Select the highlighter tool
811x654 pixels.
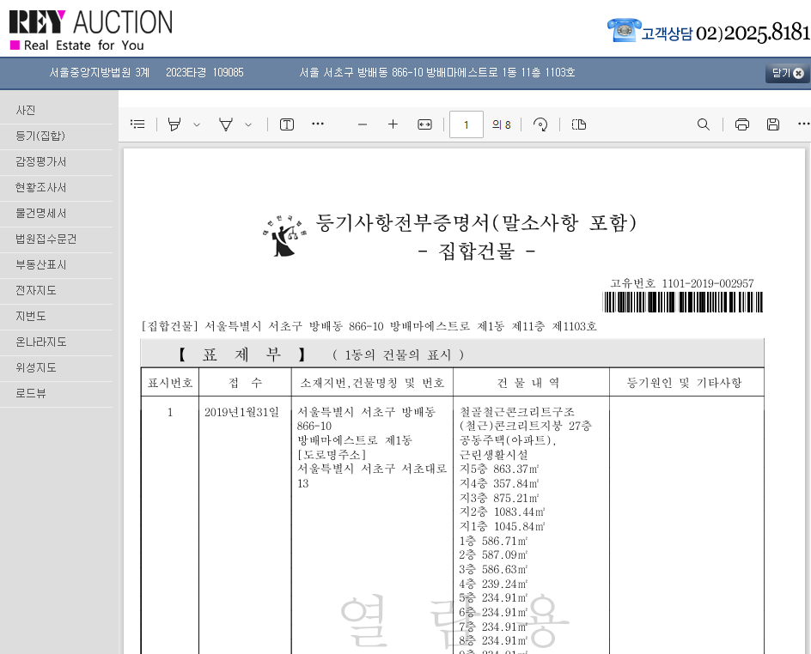[174, 124]
